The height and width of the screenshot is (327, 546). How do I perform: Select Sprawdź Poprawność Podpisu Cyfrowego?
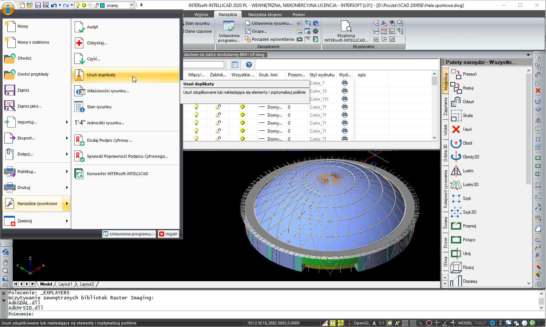pos(125,156)
